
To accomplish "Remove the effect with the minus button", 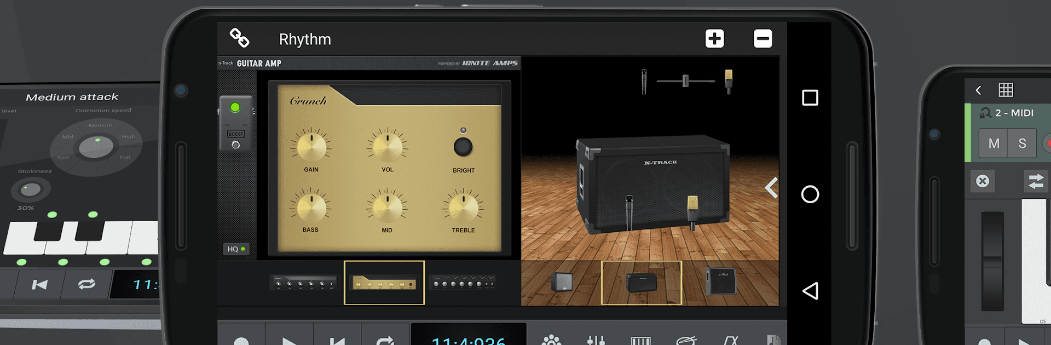I will (x=763, y=38).
